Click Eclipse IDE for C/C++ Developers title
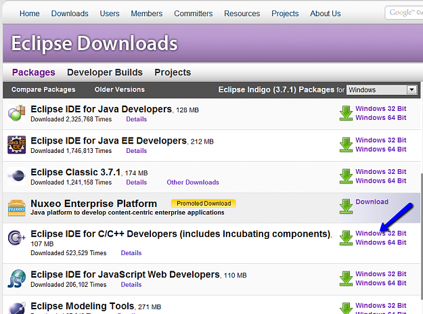The height and width of the screenshot is (314, 423). pyautogui.click(x=181, y=234)
